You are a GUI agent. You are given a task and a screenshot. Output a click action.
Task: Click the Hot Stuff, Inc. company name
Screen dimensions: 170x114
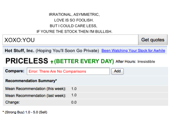pyautogui.click(x=20, y=51)
